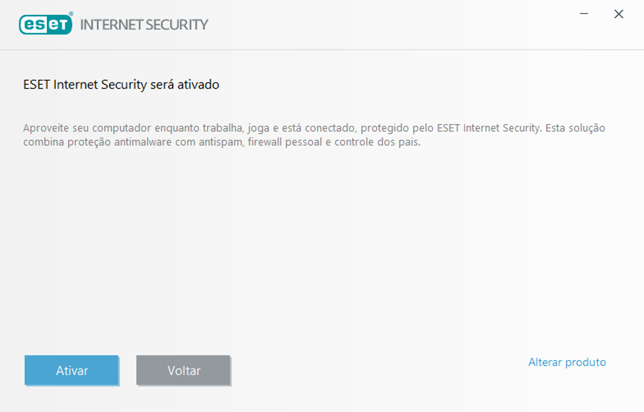Click the INTERNET SECURITY product title
Image resolution: width=644 pixels, height=412 pixels.
[144, 25]
